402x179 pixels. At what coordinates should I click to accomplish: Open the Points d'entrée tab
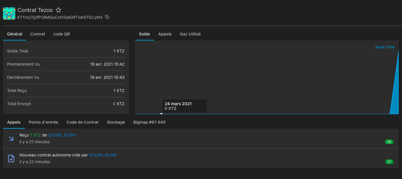coord(44,122)
